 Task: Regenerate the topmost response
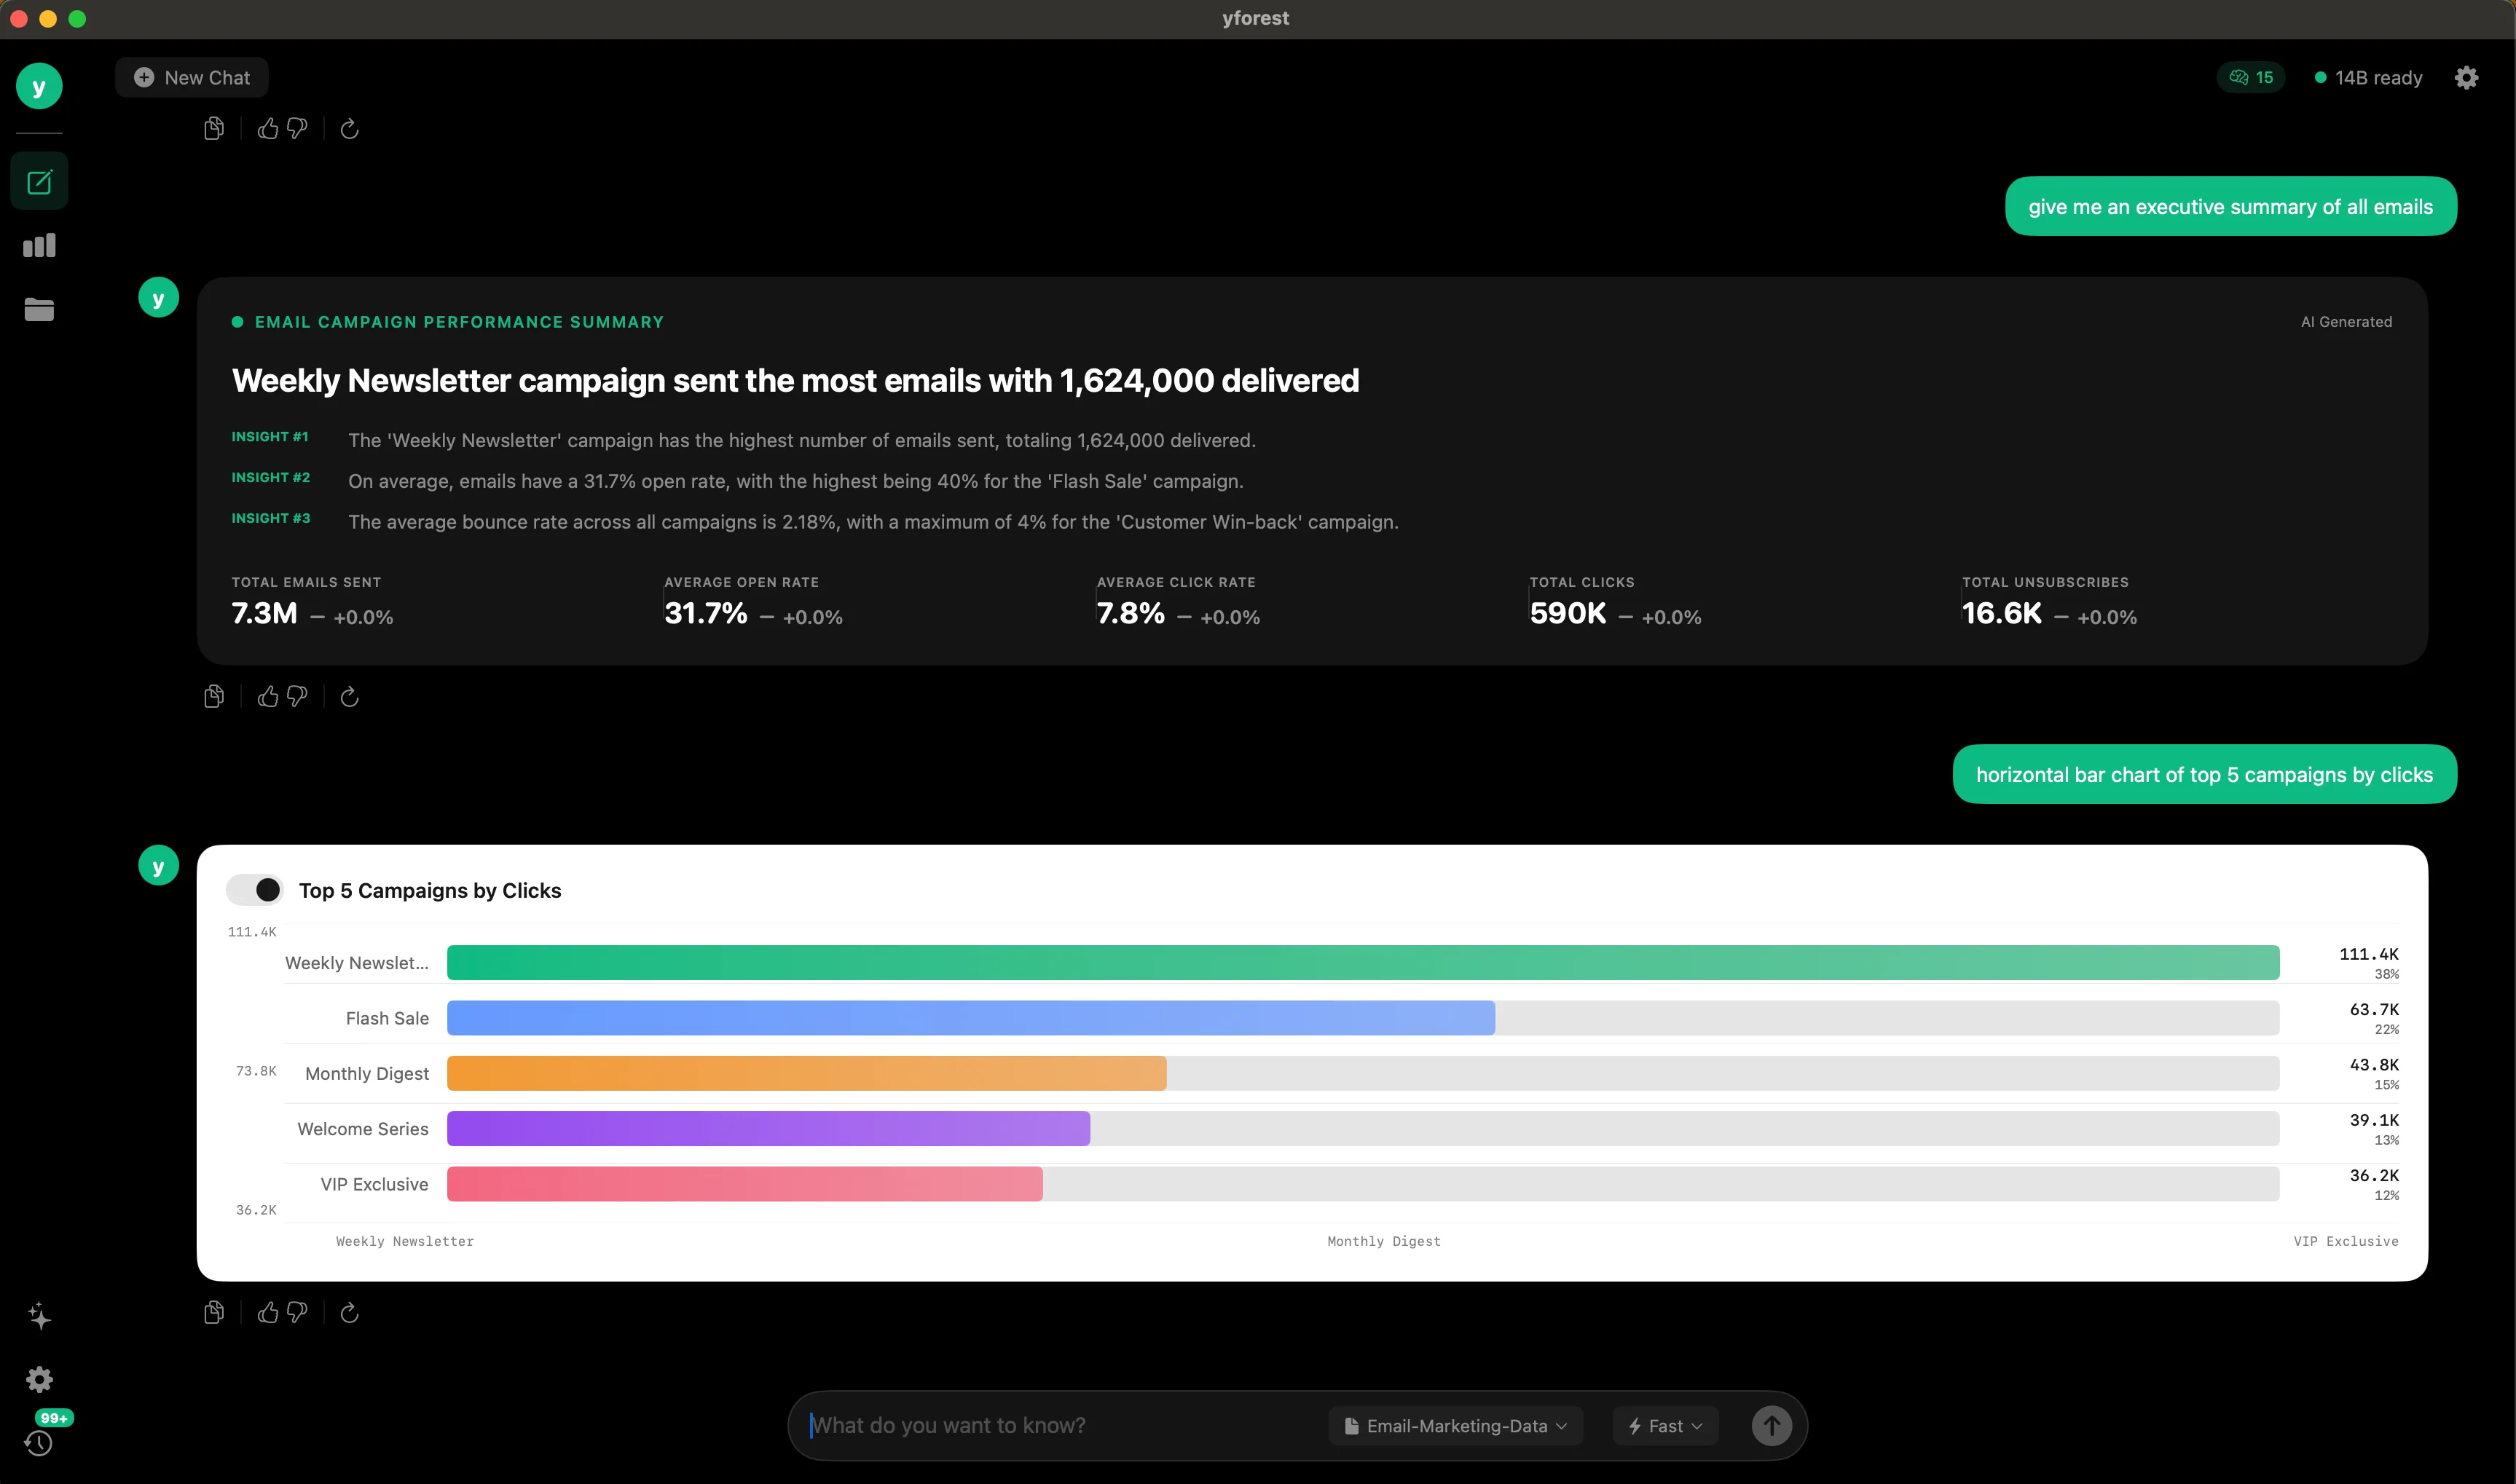coord(349,128)
